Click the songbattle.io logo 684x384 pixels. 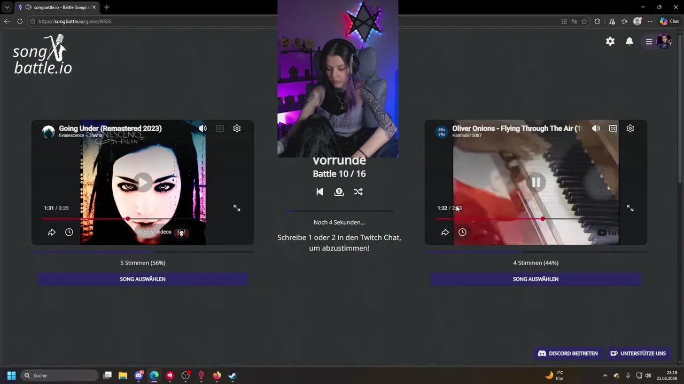[x=42, y=54]
